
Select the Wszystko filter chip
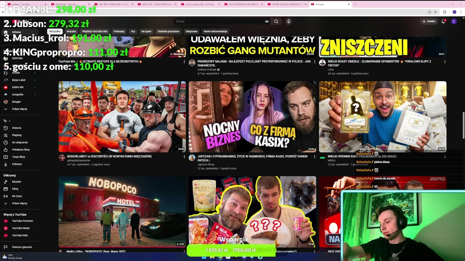pyautogui.click(x=55, y=32)
